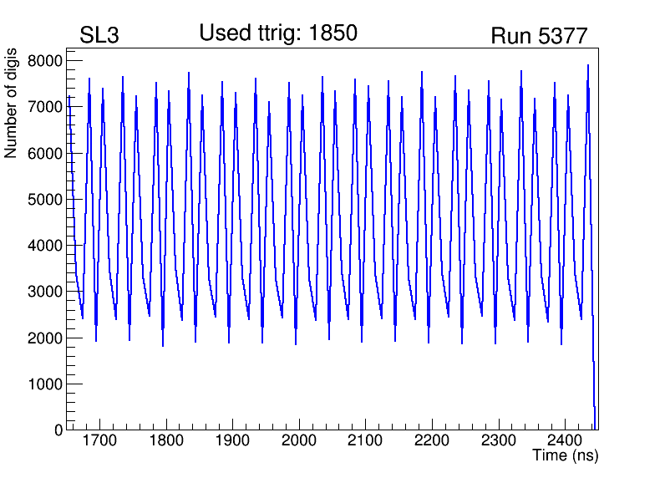Select the 1900 x-axis tick label

coord(232,440)
